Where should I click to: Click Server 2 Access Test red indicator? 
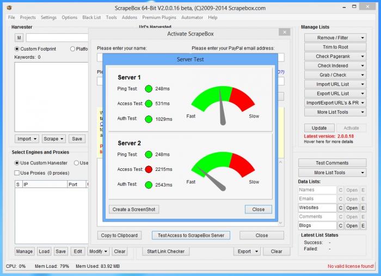149,169
